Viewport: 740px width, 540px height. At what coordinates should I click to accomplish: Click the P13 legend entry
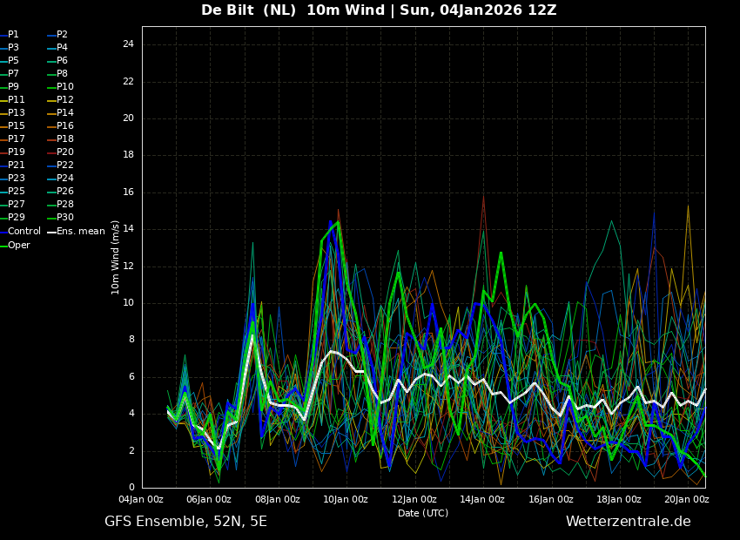point(12,113)
